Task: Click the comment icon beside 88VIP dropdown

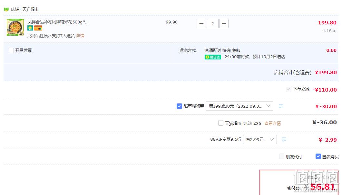Action: [284, 139]
